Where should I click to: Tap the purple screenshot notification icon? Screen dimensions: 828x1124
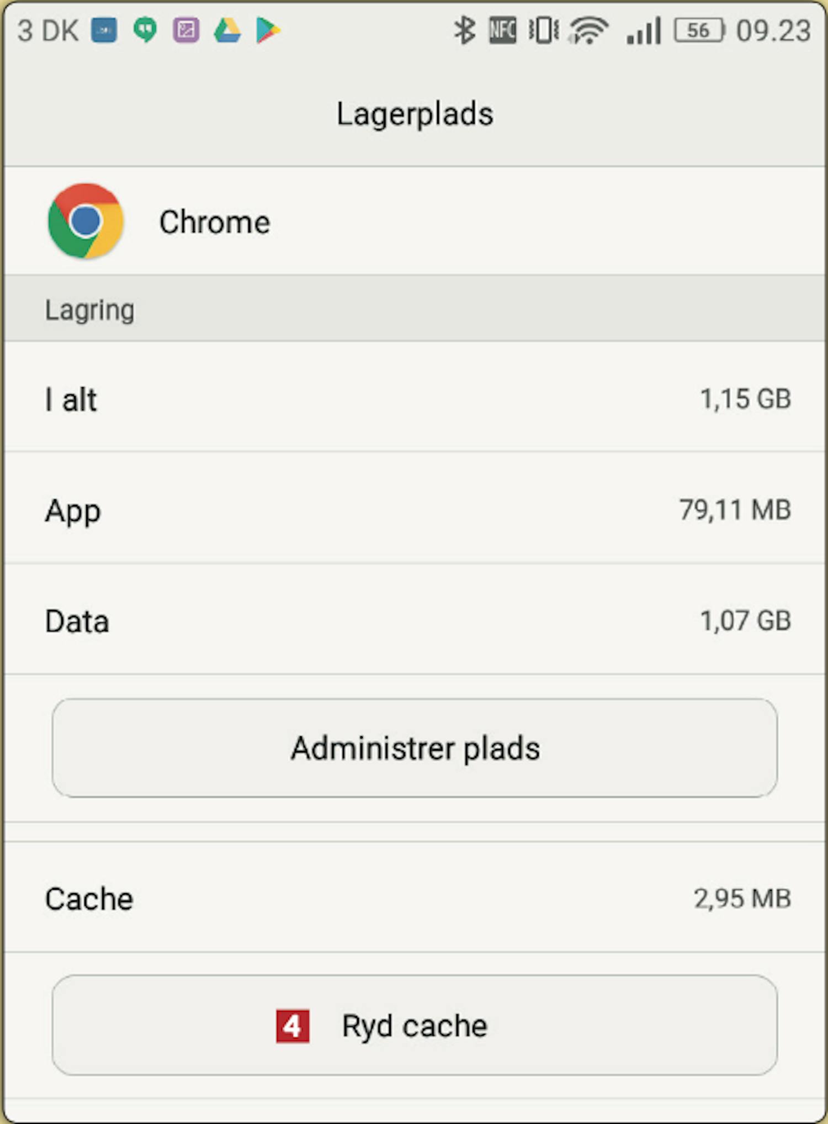[187, 30]
